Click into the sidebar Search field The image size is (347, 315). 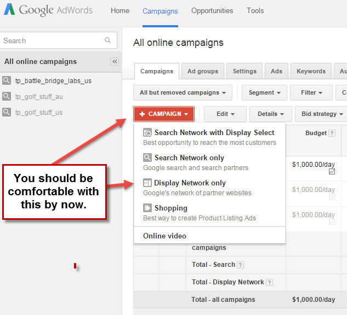[59, 40]
